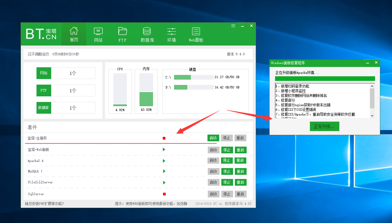This screenshot has width=392, height=223.
Task: Restart the Apache2.4 service
Action: pyautogui.click(x=240, y=160)
